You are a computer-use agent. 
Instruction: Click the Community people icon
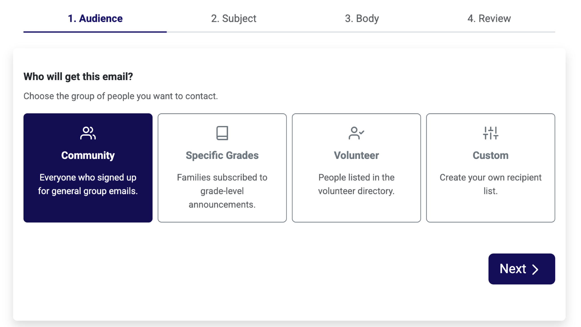pos(88,133)
